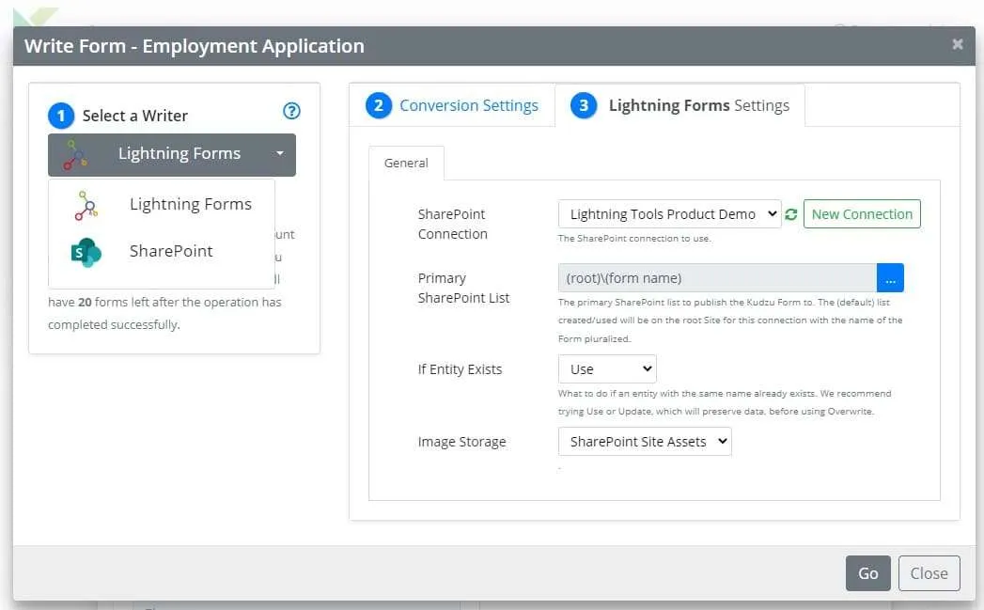The width and height of the screenshot is (984, 610).
Task: Open the Image Storage dropdown
Action: [645, 441]
